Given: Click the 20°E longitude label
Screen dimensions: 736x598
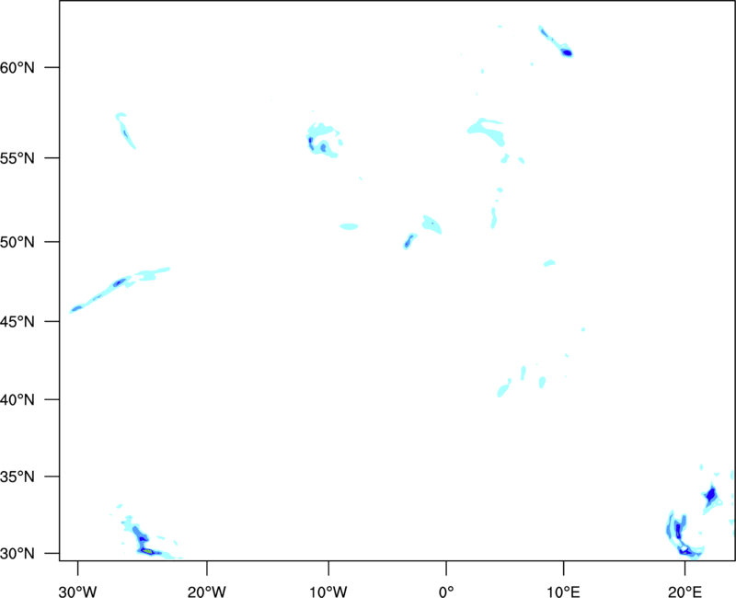Looking at the screenshot, I should tap(684, 592).
